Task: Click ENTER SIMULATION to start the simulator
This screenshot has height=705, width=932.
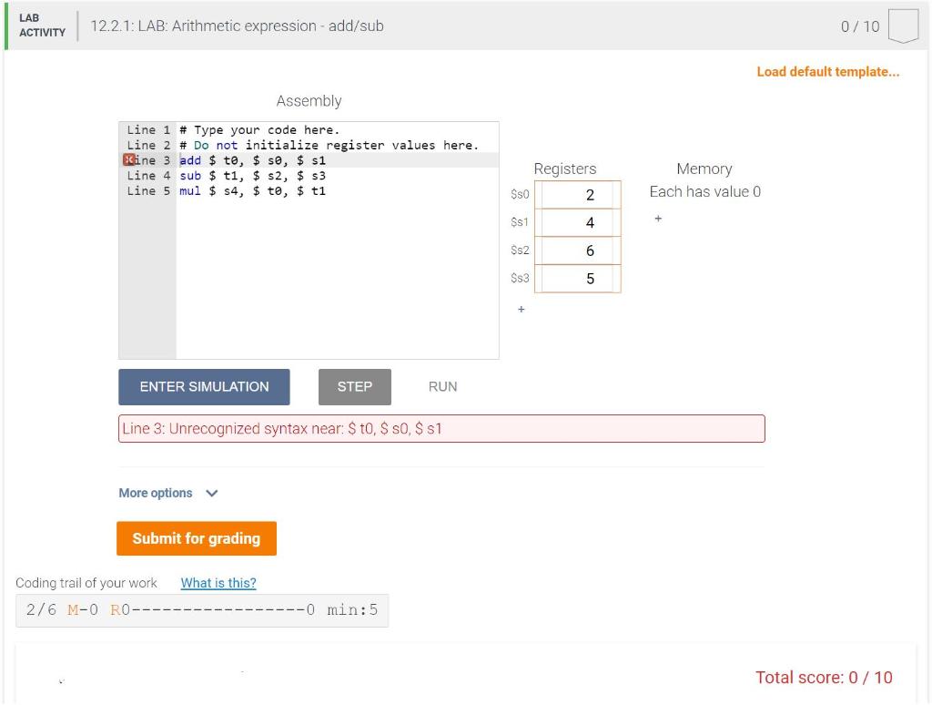Action: tap(204, 386)
